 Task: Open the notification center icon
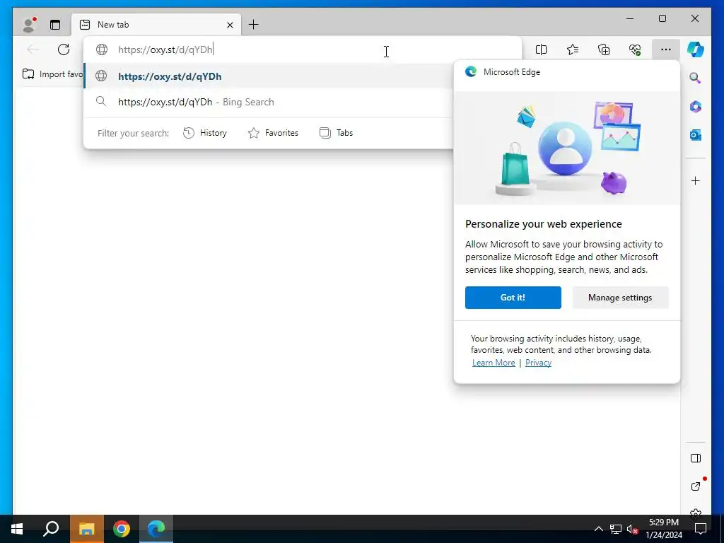pyautogui.click(x=701, y=529)
